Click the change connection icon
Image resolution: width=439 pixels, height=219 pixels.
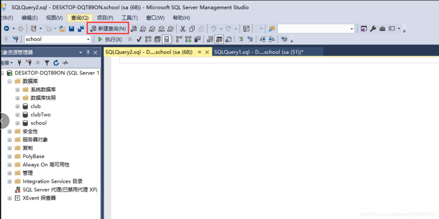(15, 39)
